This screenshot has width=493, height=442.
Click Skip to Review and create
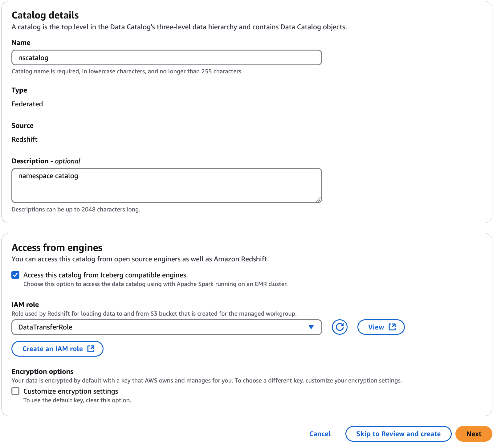pyautogui.click(x=398, y=434)
